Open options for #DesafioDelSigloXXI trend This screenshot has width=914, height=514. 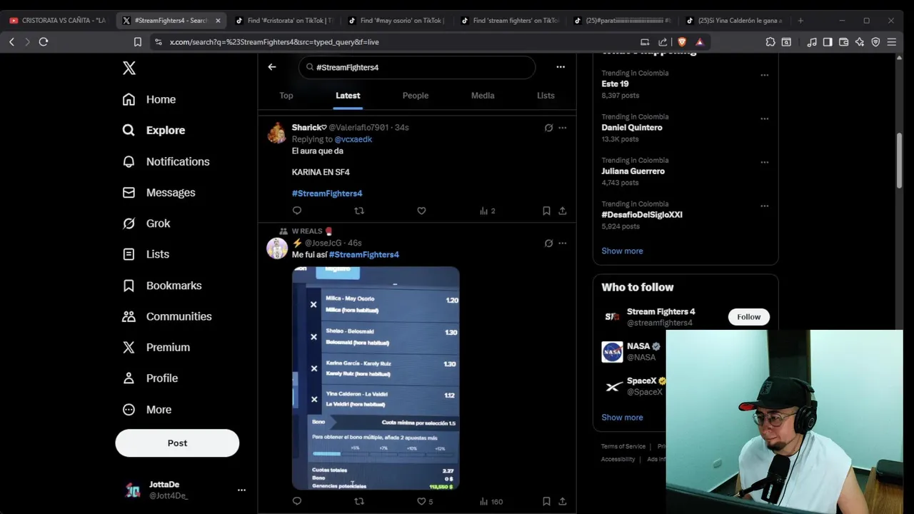(x=764, y=206)
